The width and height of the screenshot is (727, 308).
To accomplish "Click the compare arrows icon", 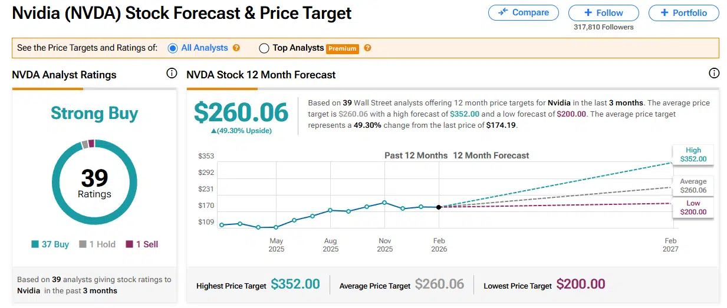I will click(503, 12).
